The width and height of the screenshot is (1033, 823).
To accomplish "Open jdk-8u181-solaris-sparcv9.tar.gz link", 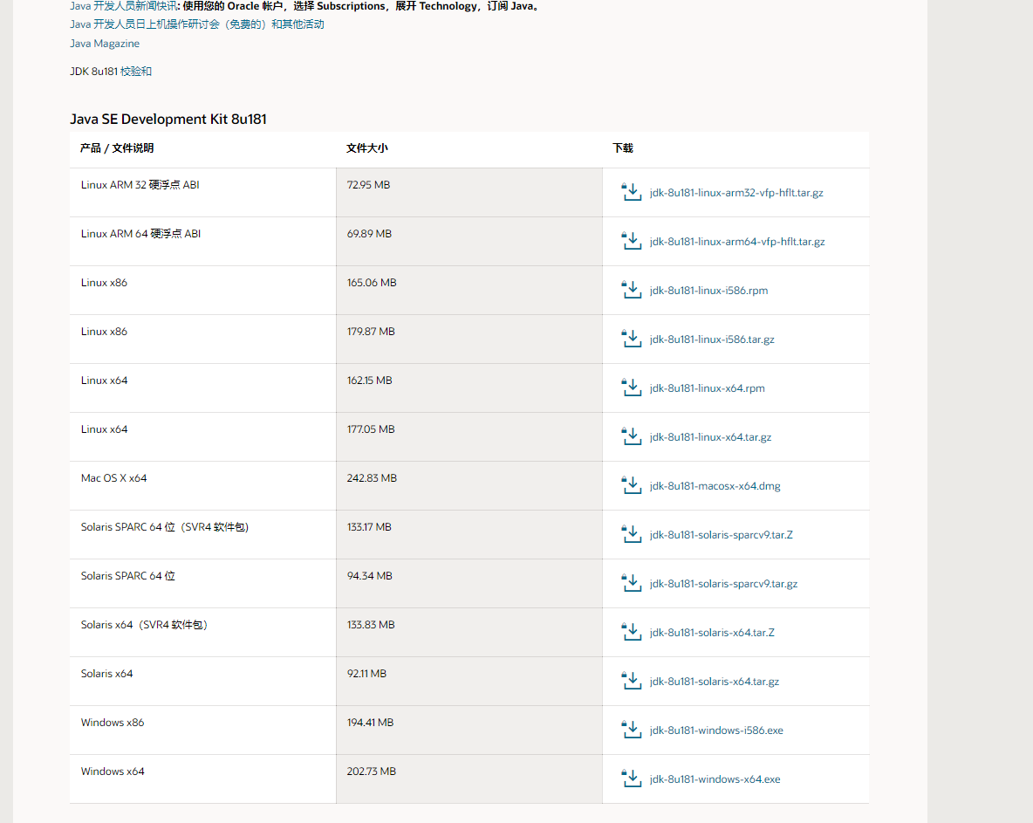I will pos(723,583).
